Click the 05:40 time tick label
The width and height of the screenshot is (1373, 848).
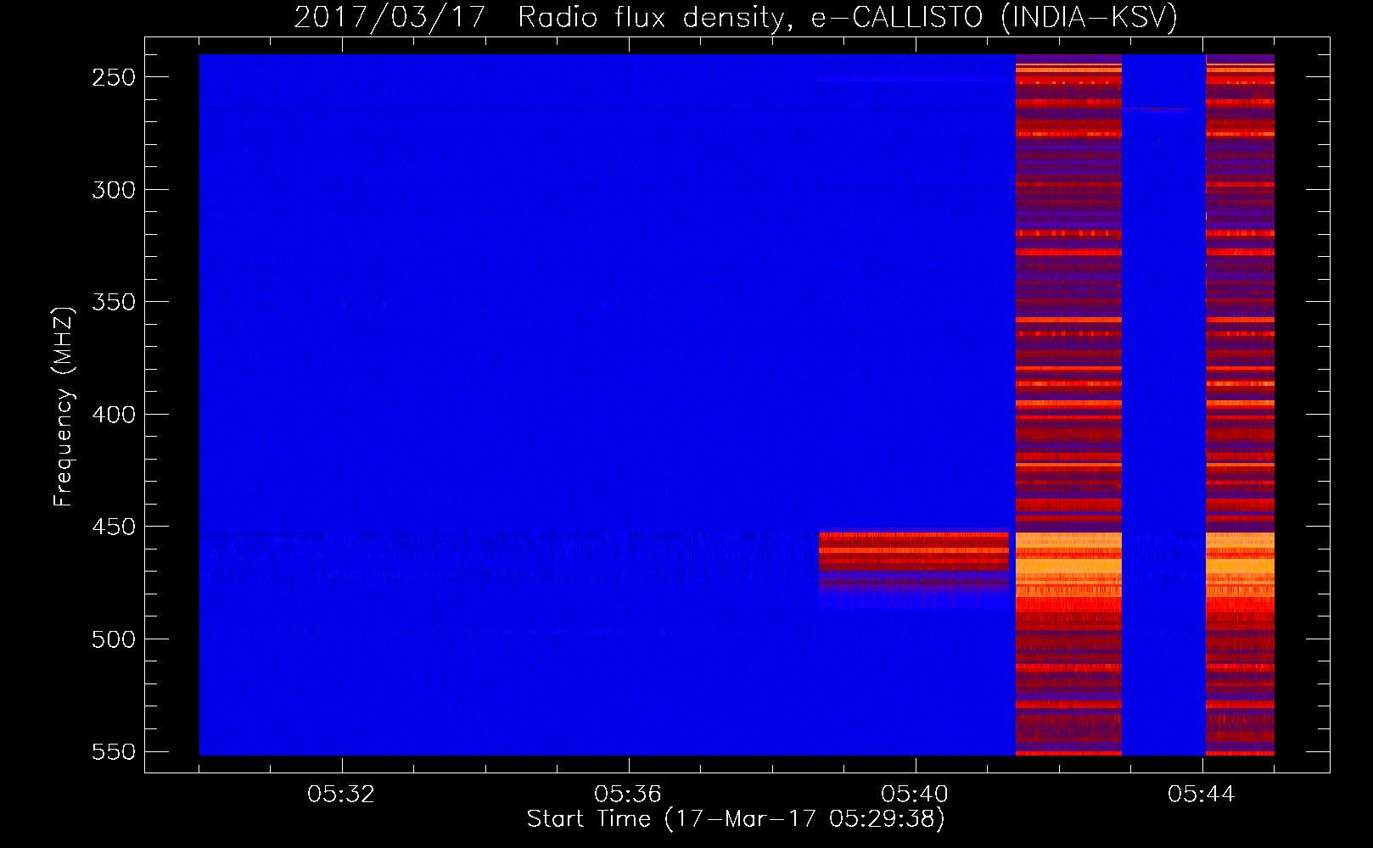coord(915,795)
